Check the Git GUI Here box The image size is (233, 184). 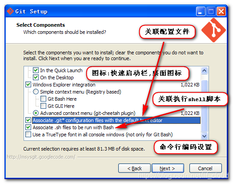point(43,106)
